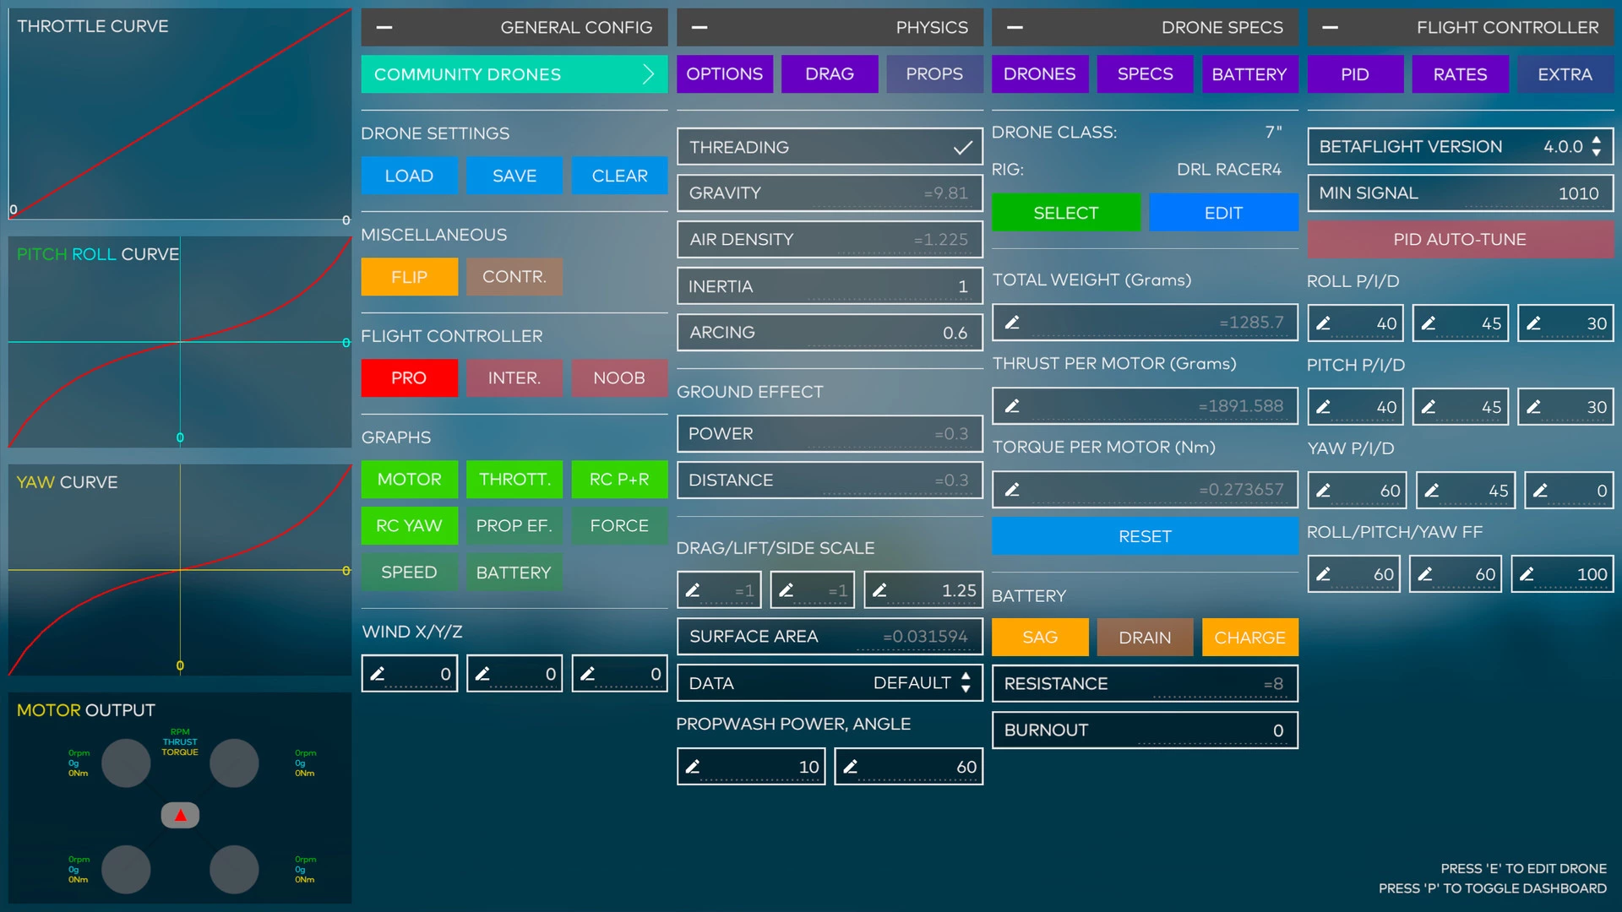Image resolution: width=1622 pixels, height=912 pixels.
Task: Click the pencil in first Wind X field
Action: [378, 674]
